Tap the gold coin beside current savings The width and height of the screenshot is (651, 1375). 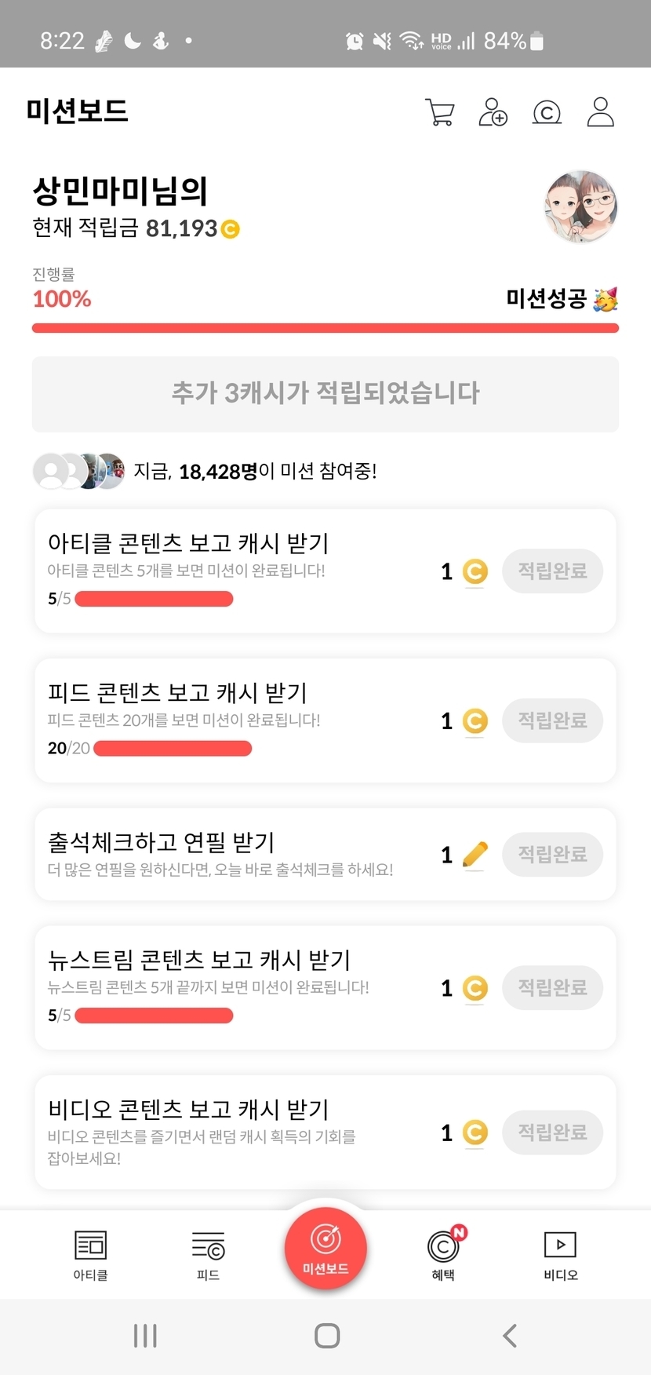point(230,229)
